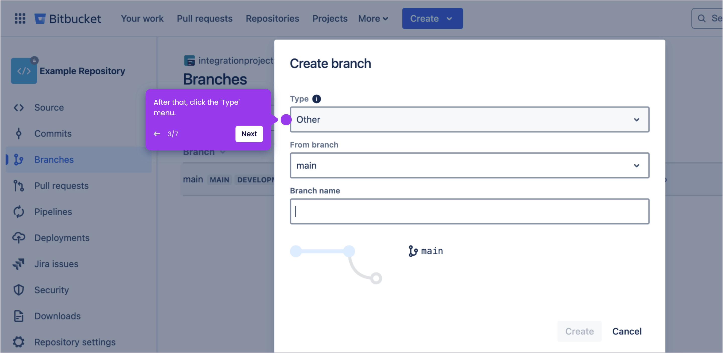This screenshot has height=353, width=723.
Task: Select Commits in the sidebar
Action: coord(79,134)
